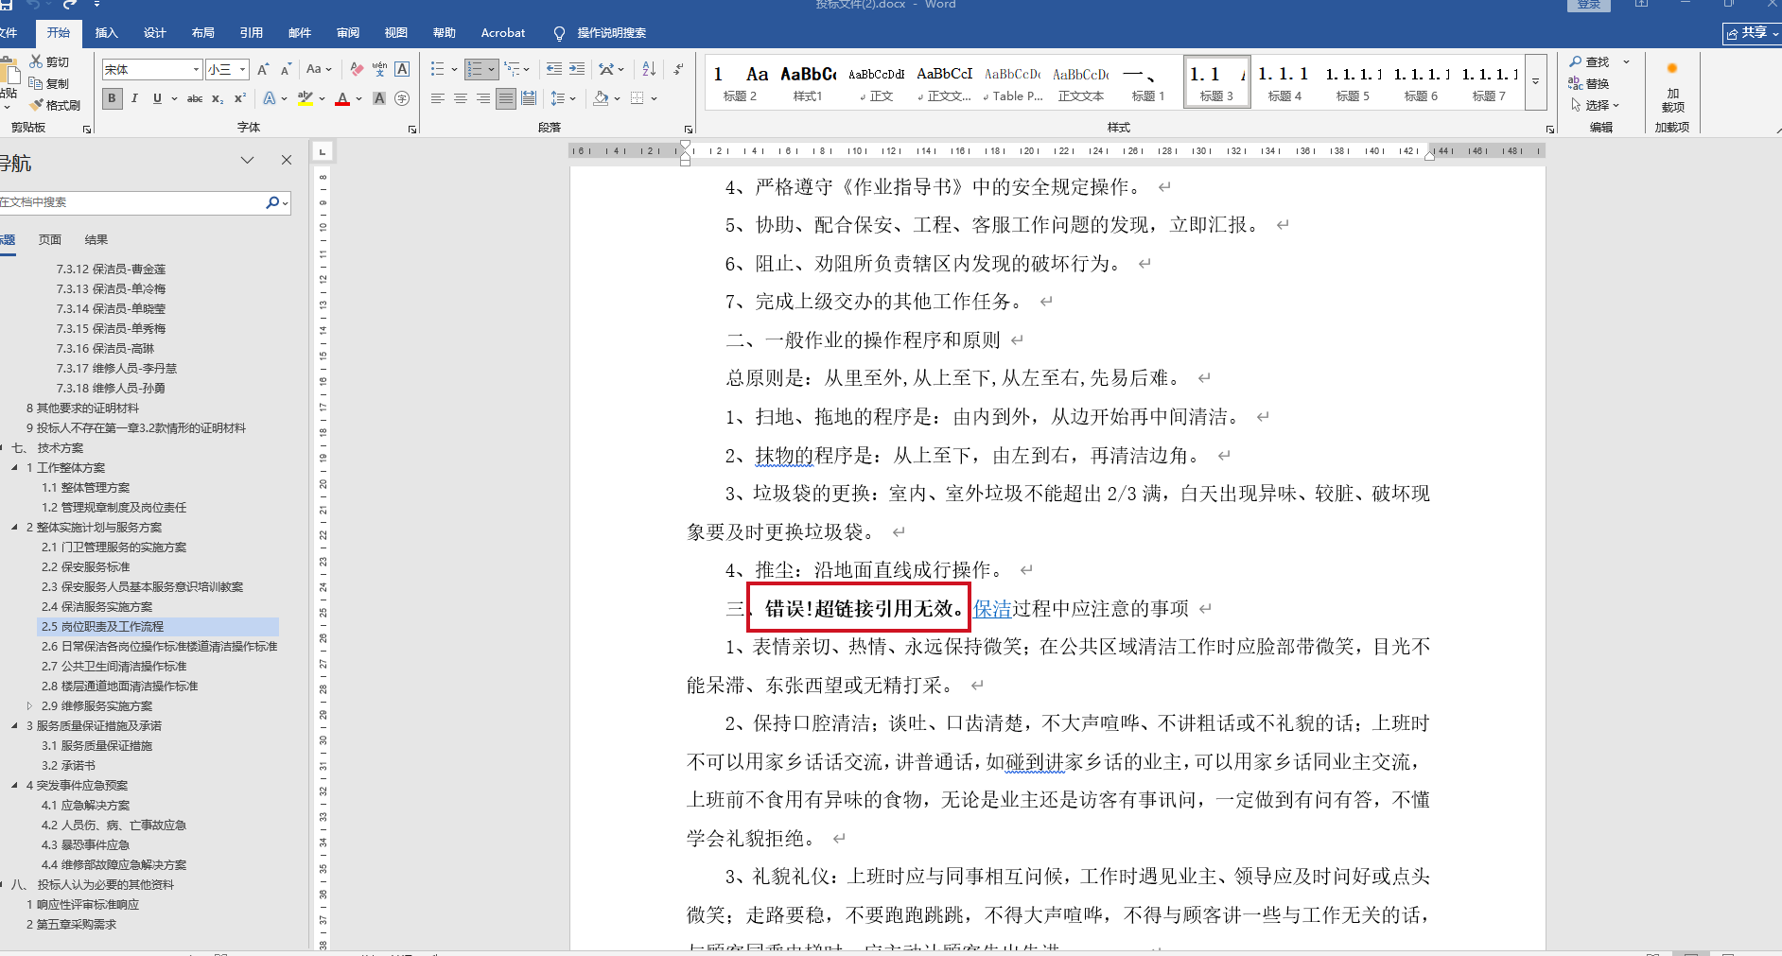Toggle underline formatting
1782x956 pixels.
pos(157,98)
